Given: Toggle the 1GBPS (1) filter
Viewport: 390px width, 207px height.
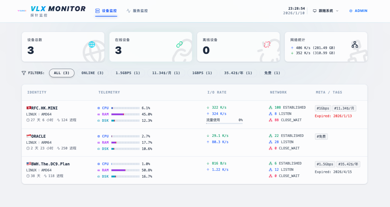Looking at the screenshot, I should pyautogui.click(x=202, y=73).
